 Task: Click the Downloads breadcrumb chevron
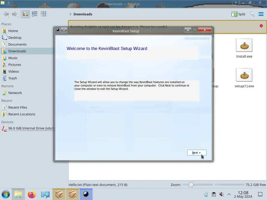coord(70,14)
